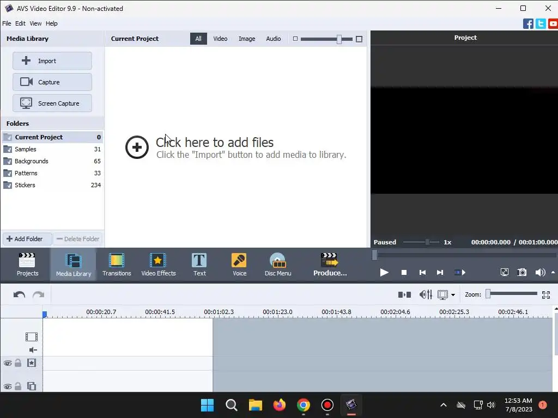
Task: Open the Projects section
Action: pos(27,265)
